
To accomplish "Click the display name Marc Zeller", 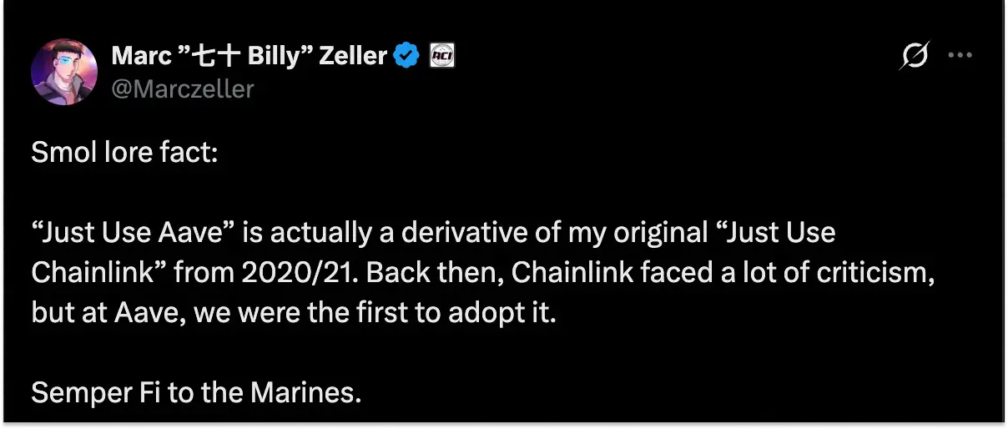I will tap(250, 57).
